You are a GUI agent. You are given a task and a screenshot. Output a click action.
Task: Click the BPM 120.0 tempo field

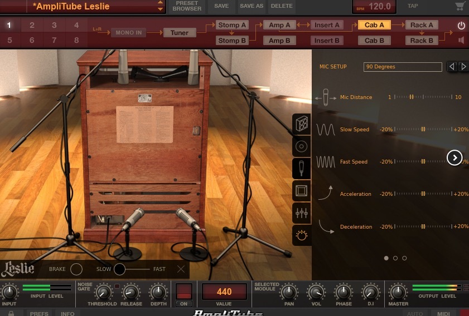[374, 7]
